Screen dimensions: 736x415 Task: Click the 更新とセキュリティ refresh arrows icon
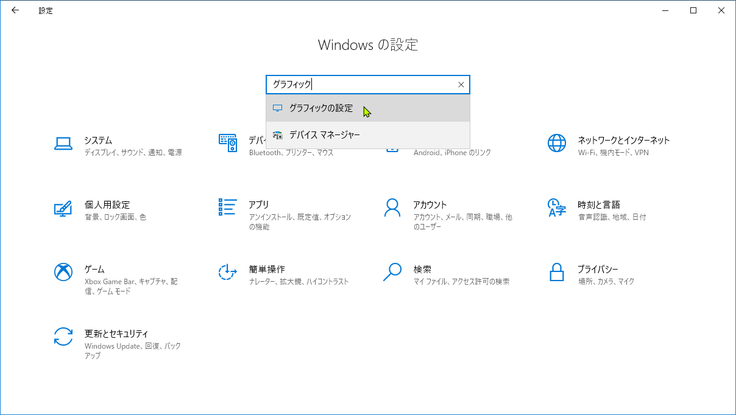[x=63, y=337]
